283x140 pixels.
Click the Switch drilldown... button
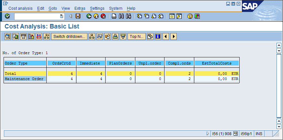[69, 37]
